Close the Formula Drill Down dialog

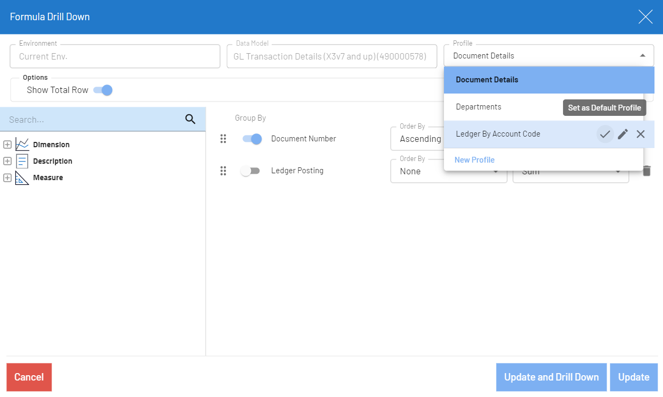pyautogui.click(x=645, y=17)
